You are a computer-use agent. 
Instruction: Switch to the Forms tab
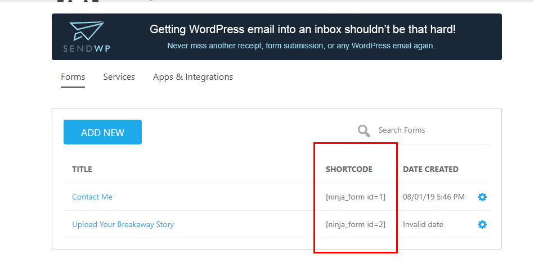[73, 77]
